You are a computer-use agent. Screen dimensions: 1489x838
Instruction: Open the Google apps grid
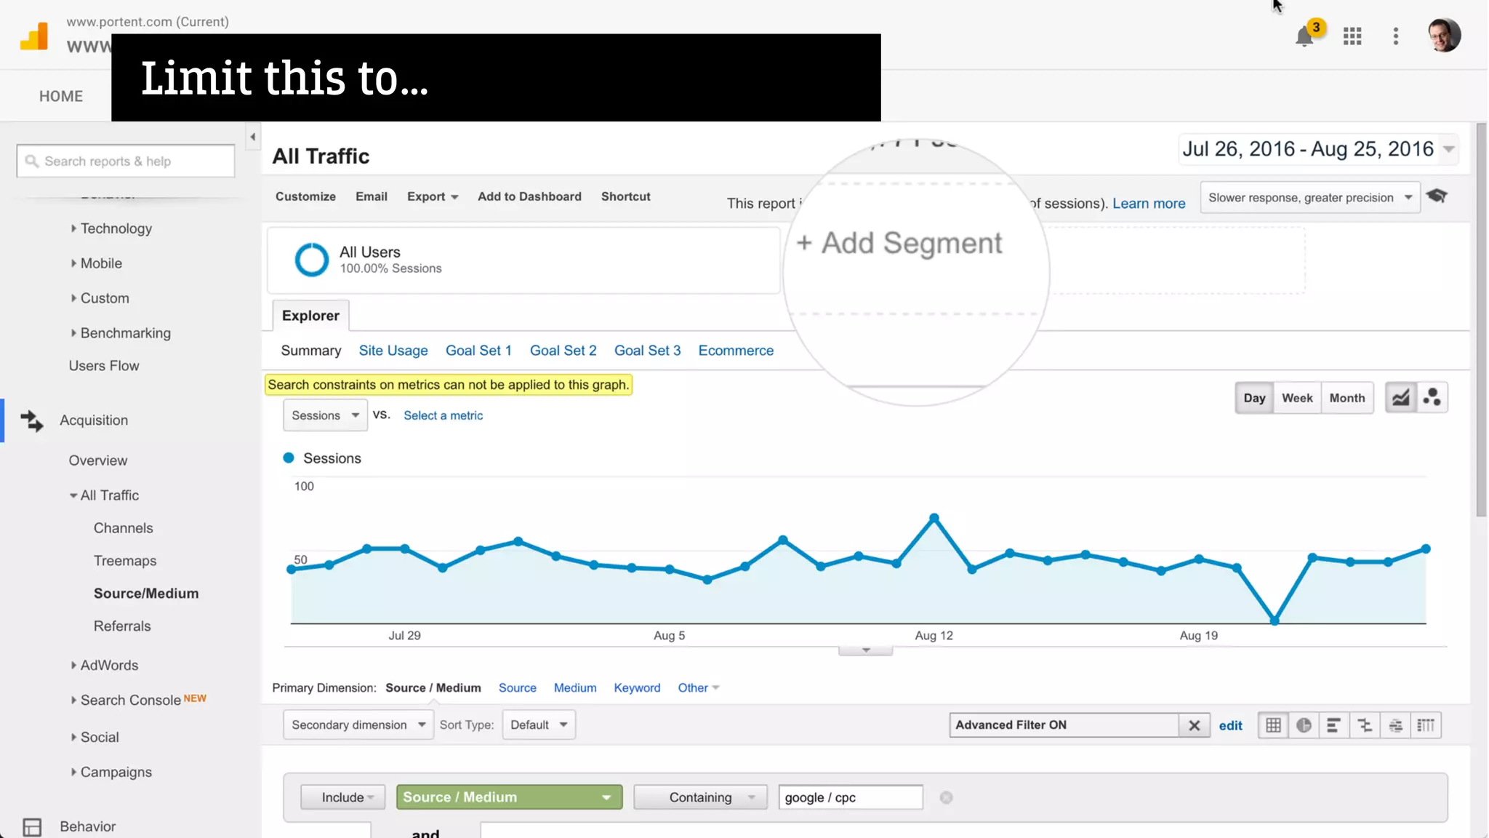[1352, 36]
